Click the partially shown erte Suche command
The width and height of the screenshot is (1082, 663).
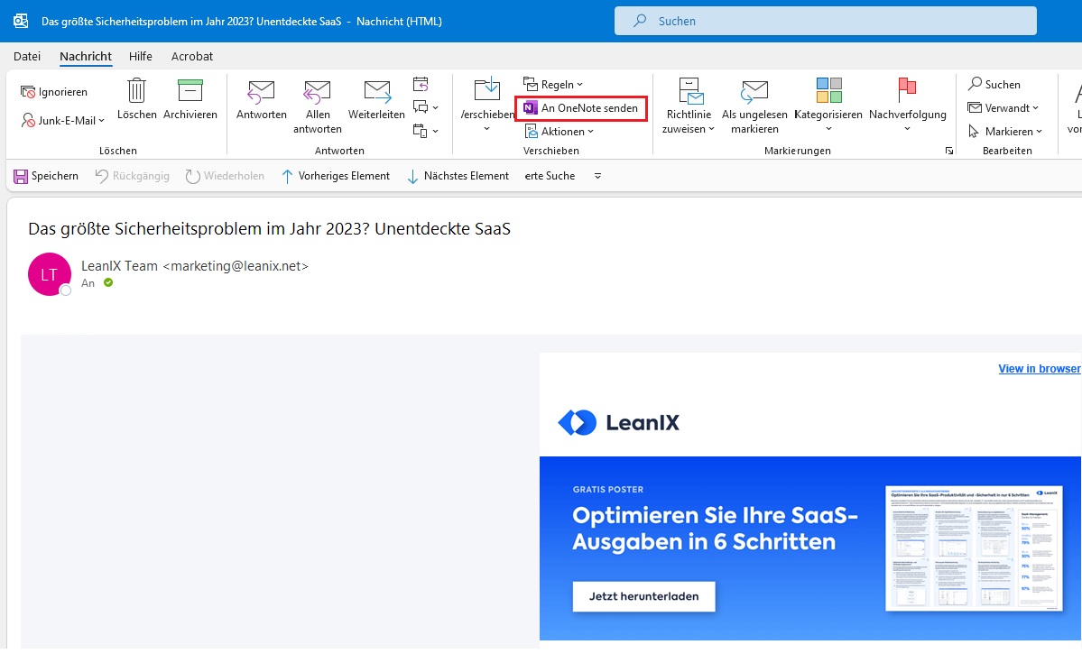[550, 176]
